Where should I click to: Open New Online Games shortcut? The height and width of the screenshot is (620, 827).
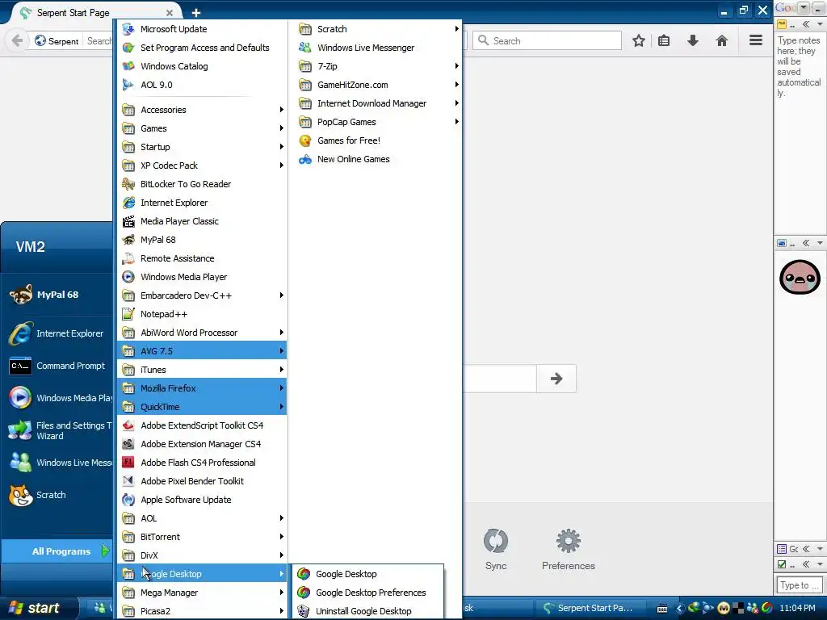pyautogui.click(x=378, y=159)
